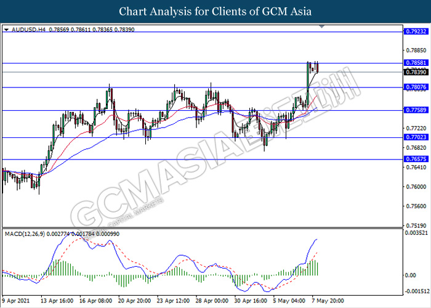Click the AUDUSD,H4 chart dropdown triangle
Viewport: 431px width, 308px height.
tap(7, 30)
